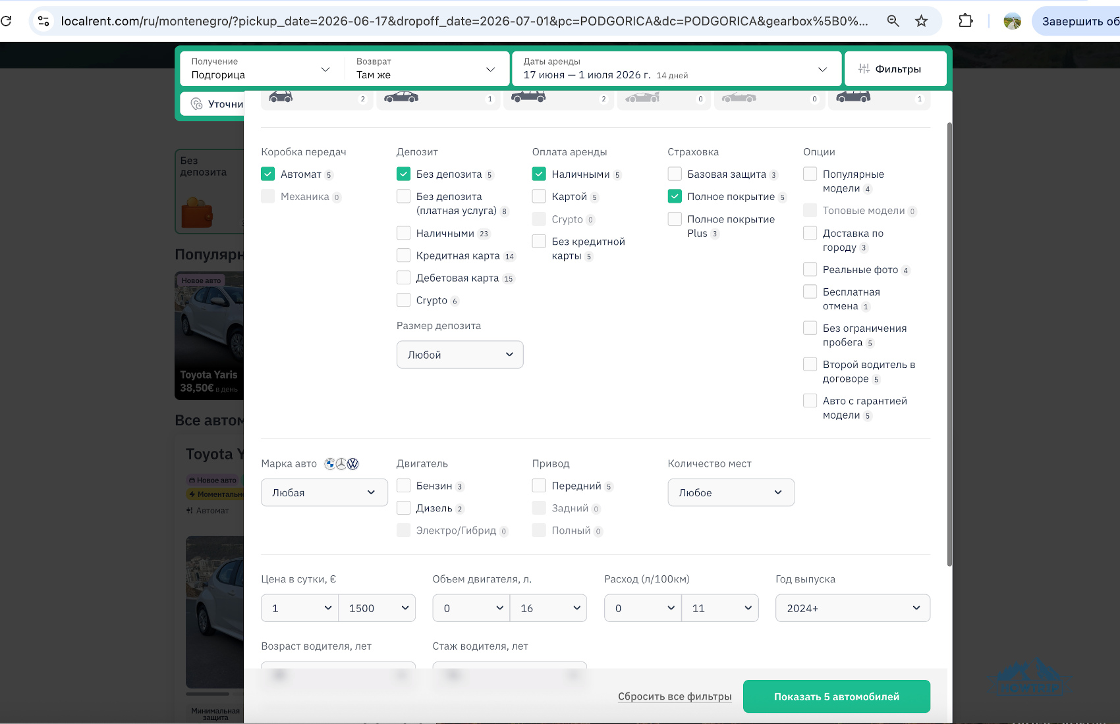Open the Получение Подгорица location dropdown
Image resolution: width=1120 pixels, height=724 pixels.
262,68
